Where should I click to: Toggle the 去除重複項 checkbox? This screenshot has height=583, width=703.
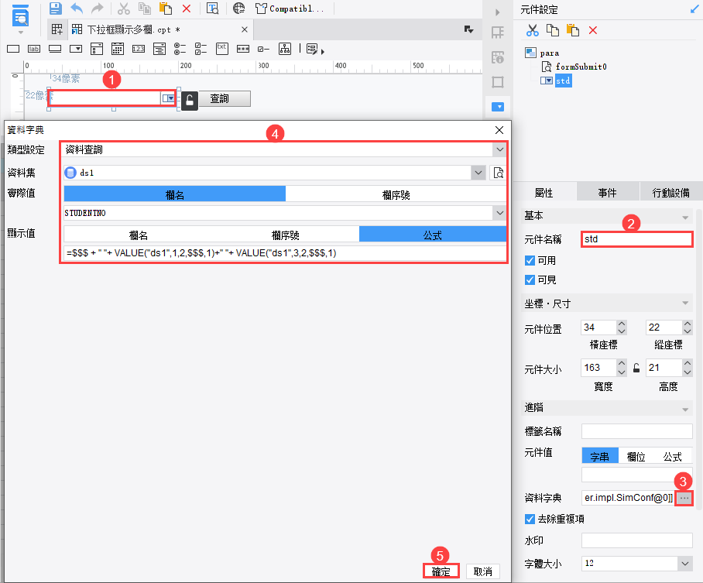530,519
